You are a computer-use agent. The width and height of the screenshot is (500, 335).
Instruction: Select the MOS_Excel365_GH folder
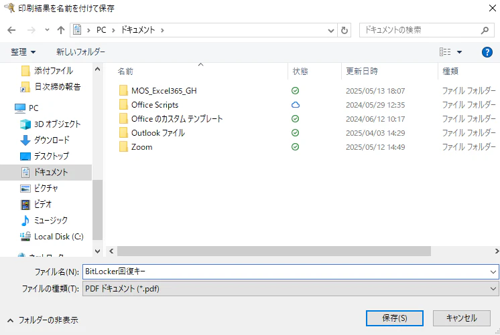[164, 91]
